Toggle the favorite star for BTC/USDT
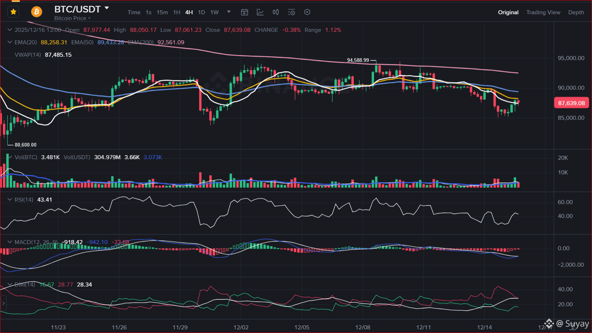 click(x=14, y=12)
